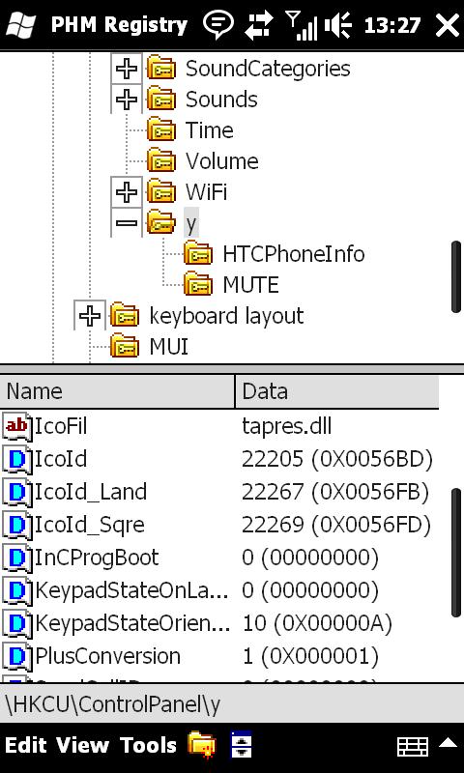Viewport: 464px width, 773px height.
Task: Open the data connection arrows icon
Action: [x=260, y=25]
